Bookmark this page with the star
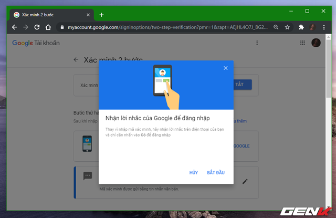 tap(287, 27)
